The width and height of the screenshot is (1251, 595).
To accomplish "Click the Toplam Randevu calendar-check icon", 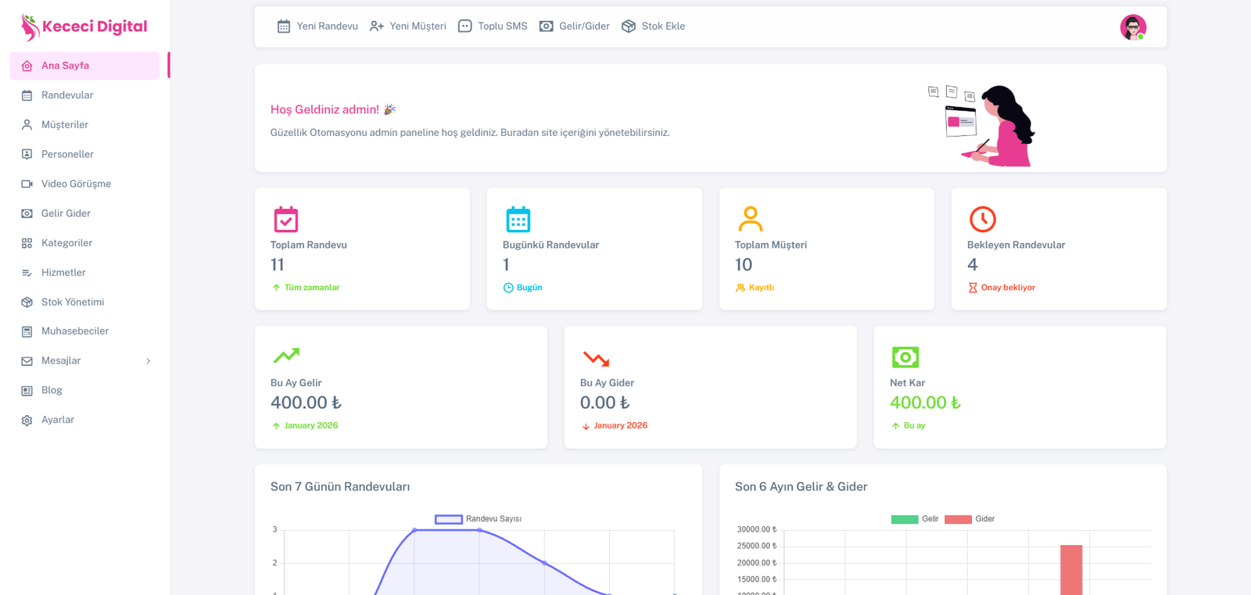I will click(286, 220).
